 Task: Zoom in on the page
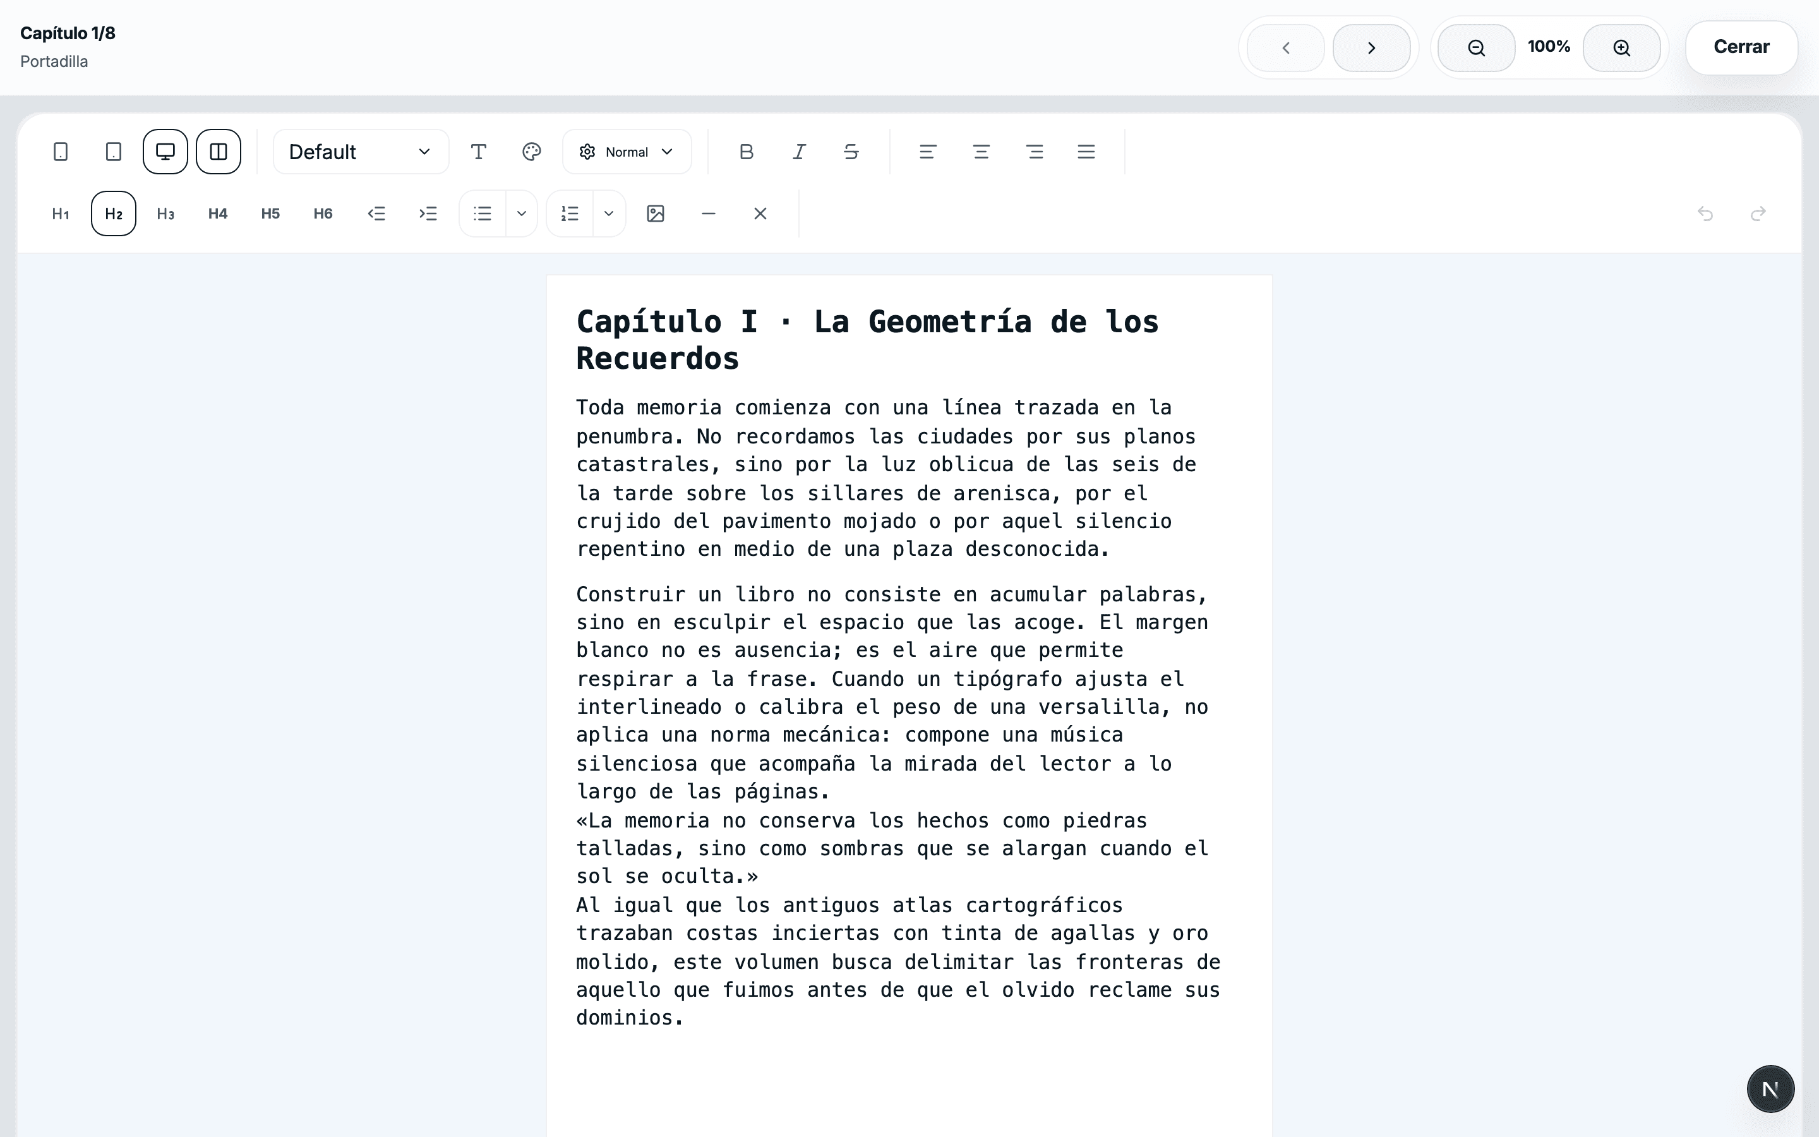click(x=1622, y=47)
